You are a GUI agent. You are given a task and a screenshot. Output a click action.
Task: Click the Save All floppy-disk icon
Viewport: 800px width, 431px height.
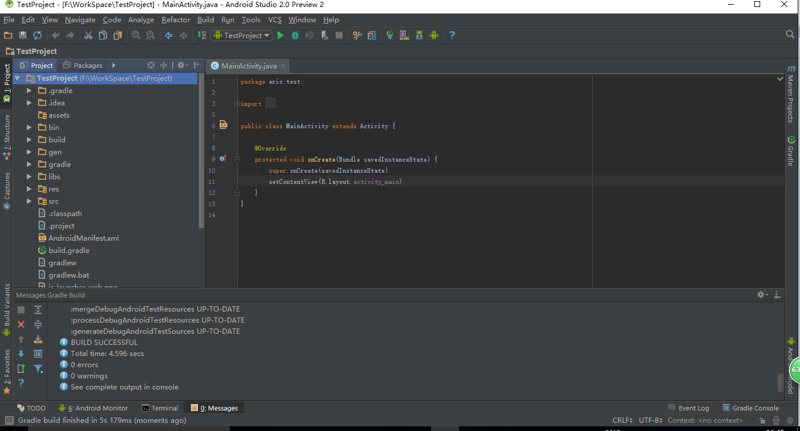(x=23, y=35)
